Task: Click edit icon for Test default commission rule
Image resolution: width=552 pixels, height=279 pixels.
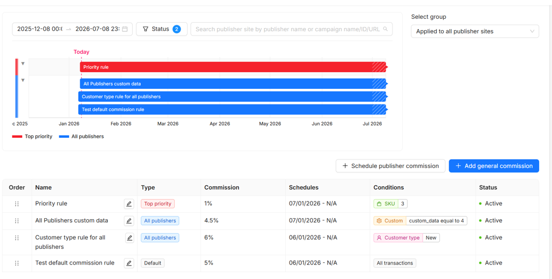Action: click(x=129, y=263)
